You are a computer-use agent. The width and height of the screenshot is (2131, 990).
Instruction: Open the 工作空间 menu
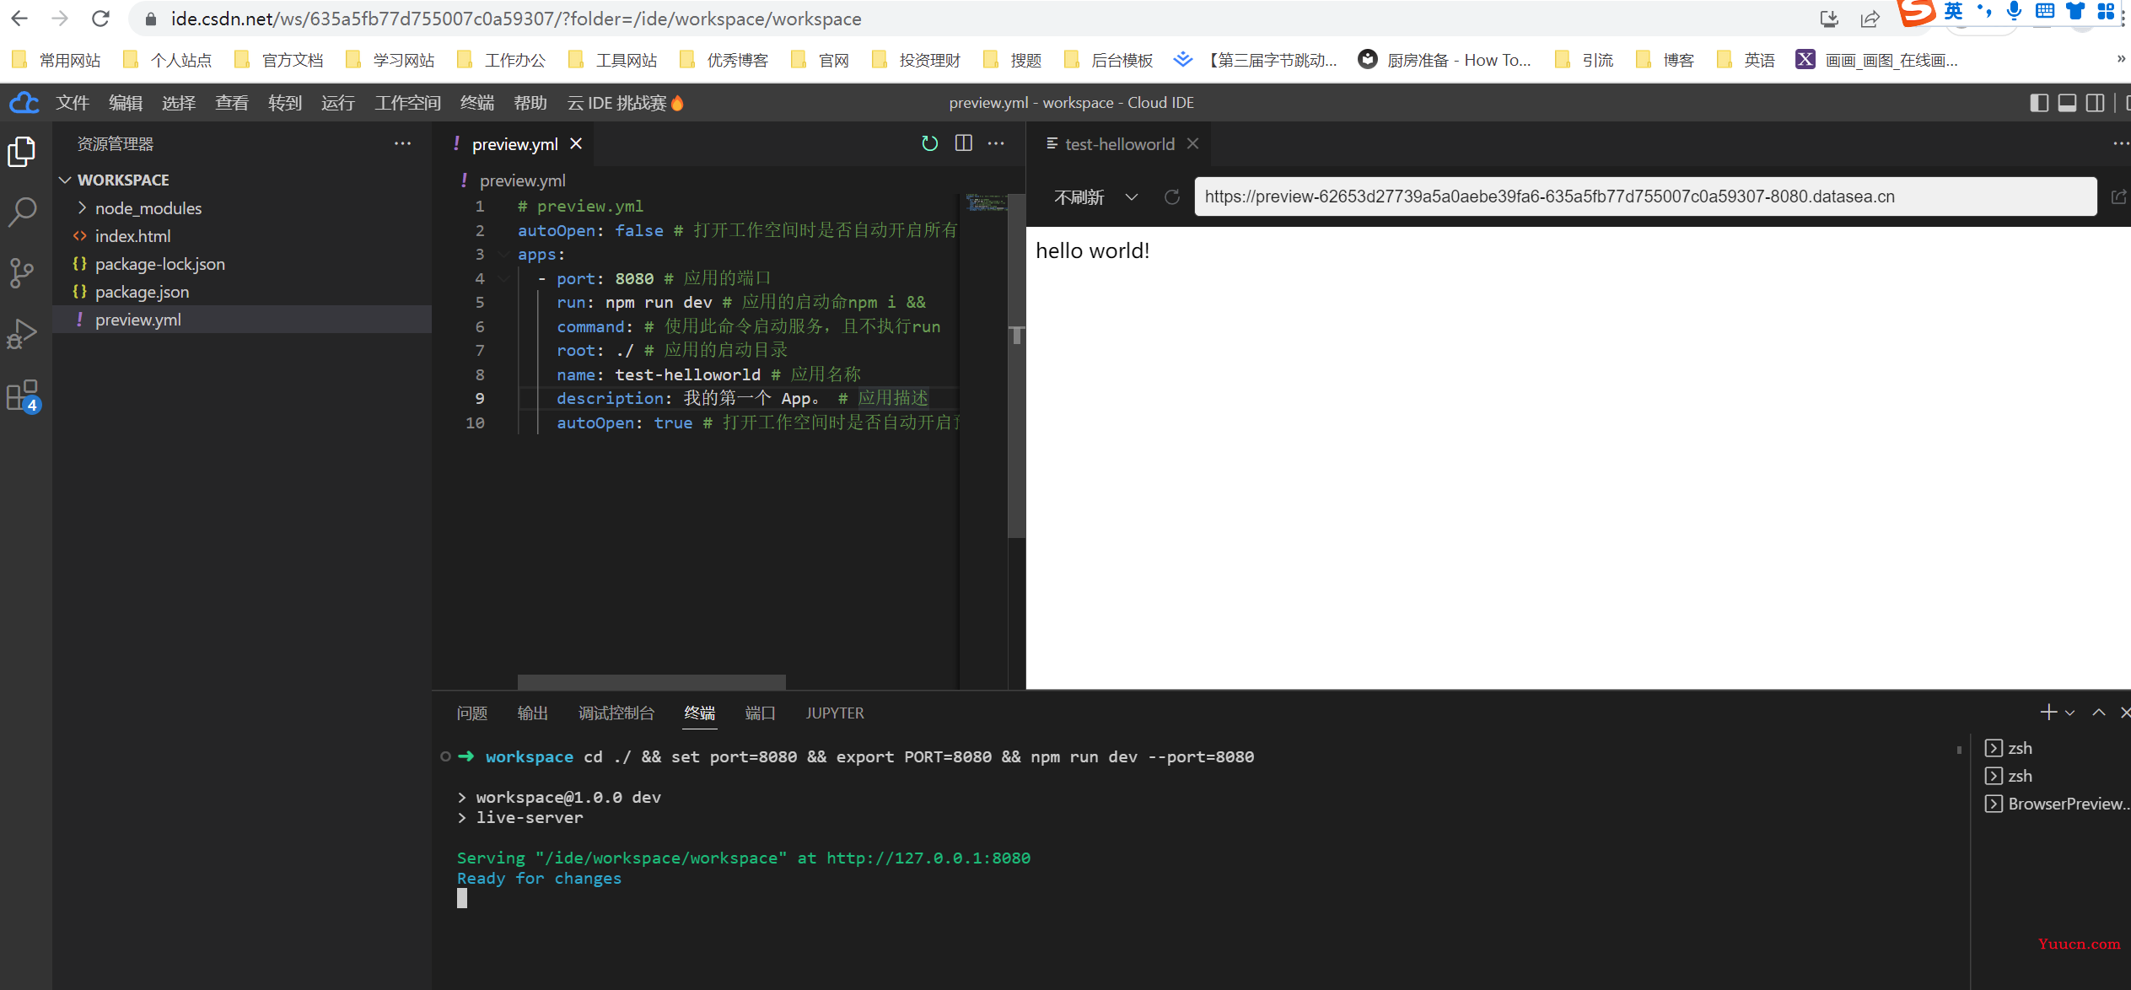pyautogui.click(x=408, y=103)
